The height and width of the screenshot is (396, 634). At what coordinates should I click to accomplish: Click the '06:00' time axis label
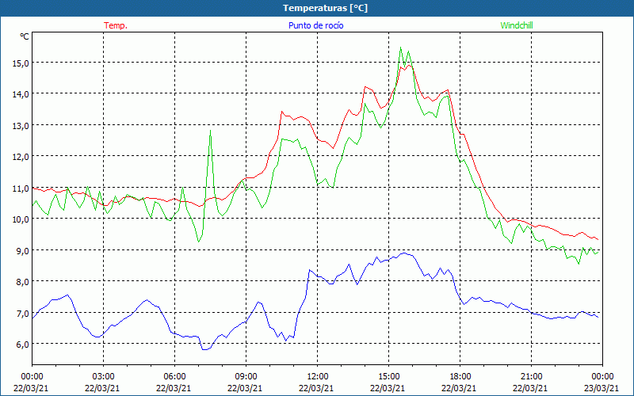pyautogui.click(x=174, y=377)
